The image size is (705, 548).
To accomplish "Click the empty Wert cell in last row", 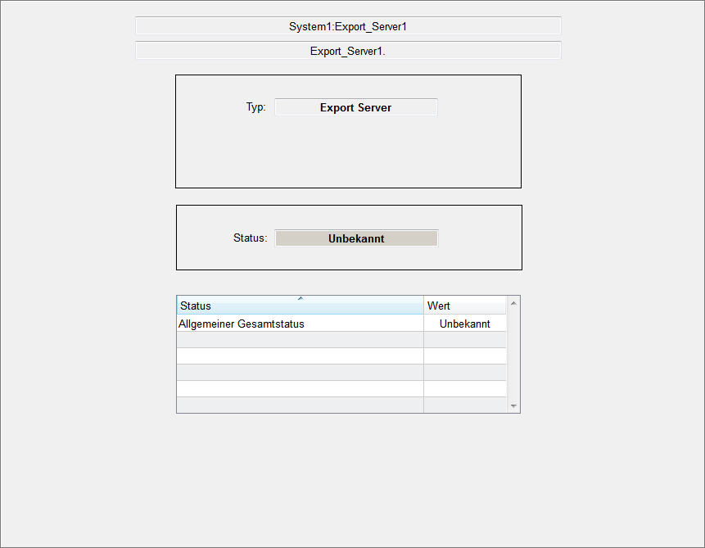I will [x=464, y=405].
